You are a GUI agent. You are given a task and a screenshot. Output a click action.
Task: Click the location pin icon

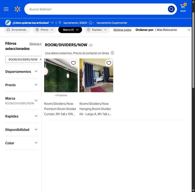[60, 23]
